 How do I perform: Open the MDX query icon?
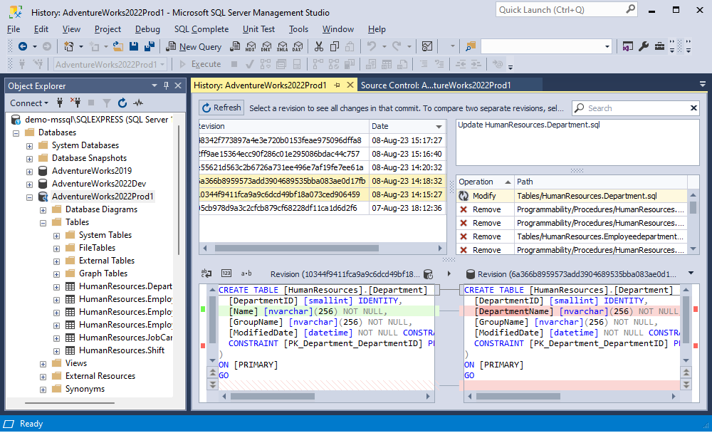pyautogui.click(x=250, y=46)
